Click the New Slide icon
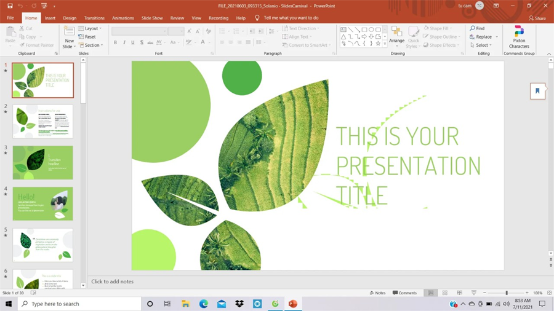 point(69,32)
